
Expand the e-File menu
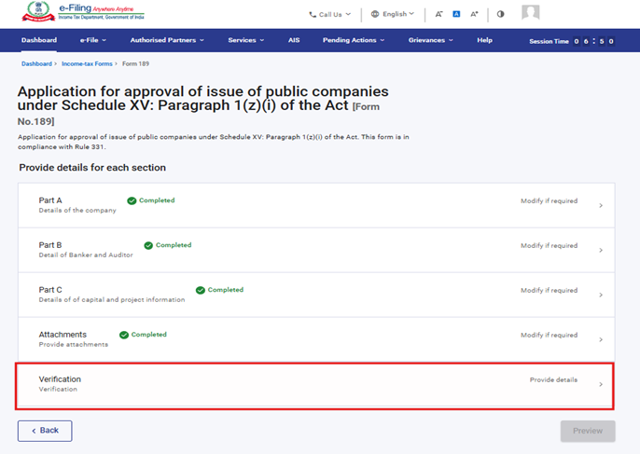[x=92, y=40]
